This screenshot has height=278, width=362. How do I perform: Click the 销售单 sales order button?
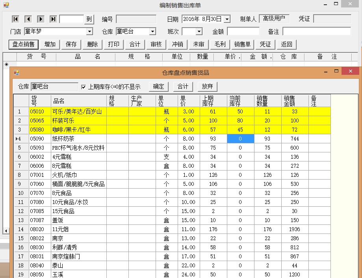tap(242, 44)
